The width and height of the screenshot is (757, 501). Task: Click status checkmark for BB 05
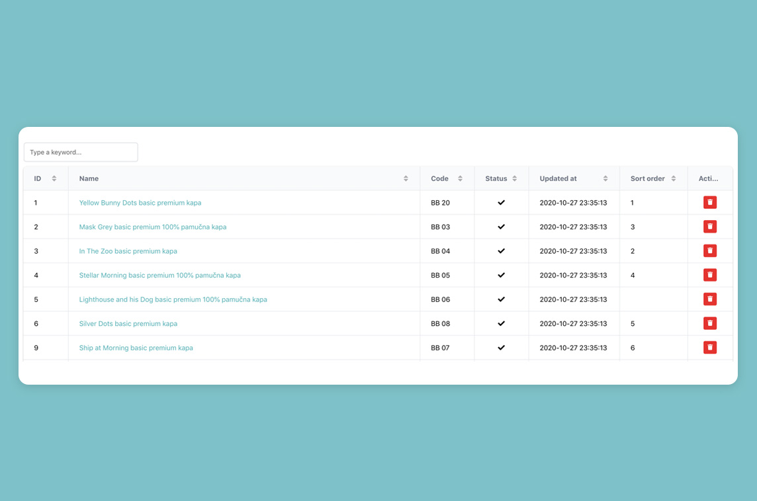[501, 275]
